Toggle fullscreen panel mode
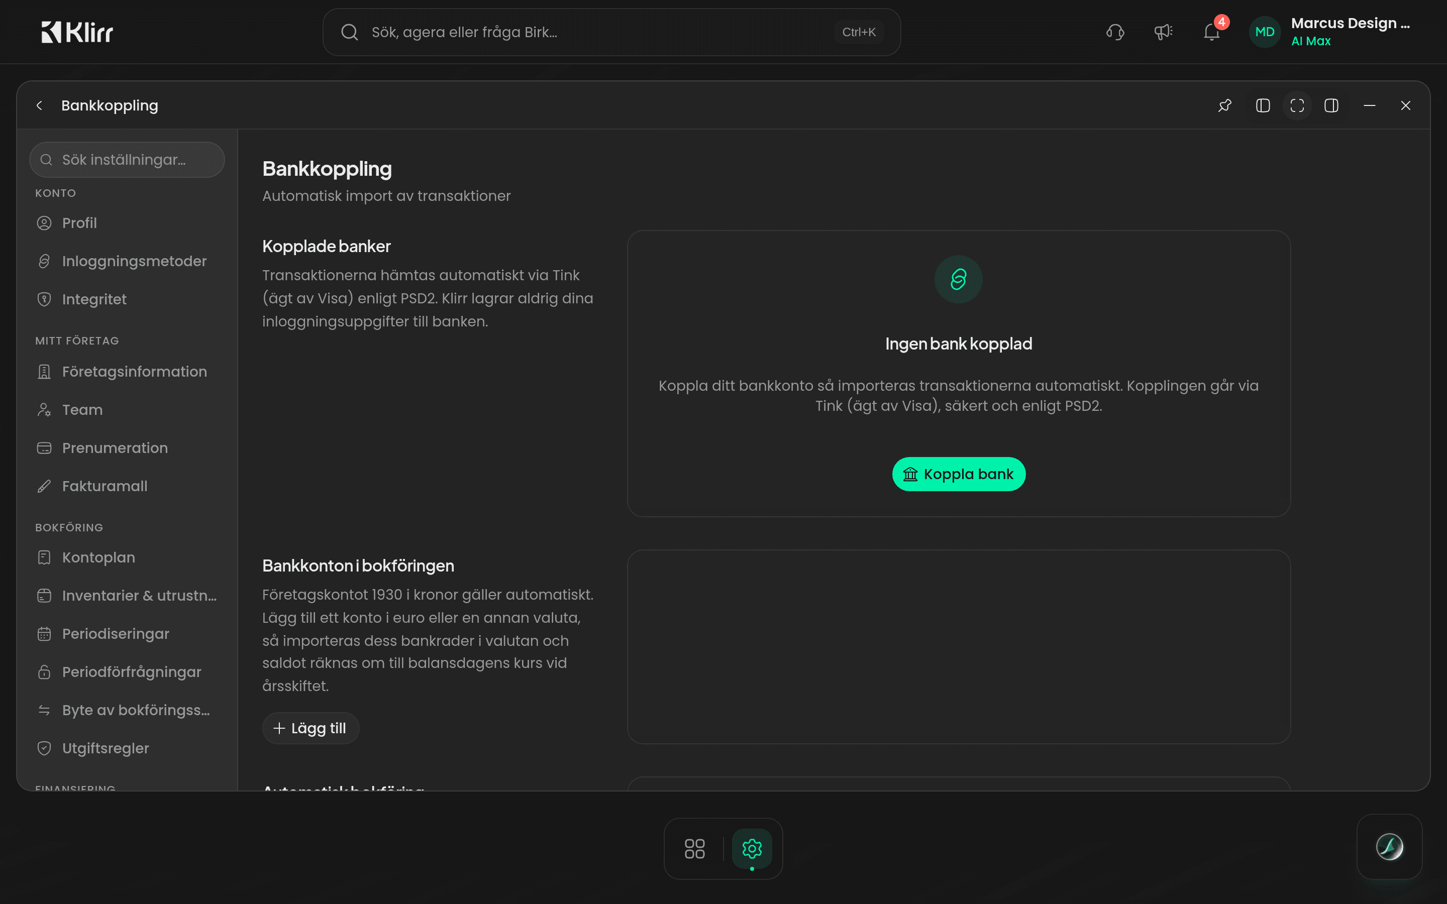This screenshot has height=904, width=1447. point(1297,106)
